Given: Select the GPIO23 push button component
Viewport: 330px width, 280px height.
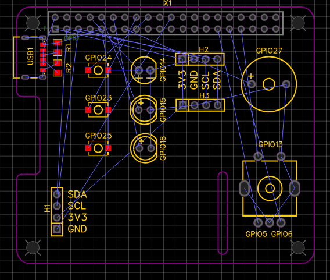Looking at the screenshot, I should pyautogui.click(x=98, y=110).
